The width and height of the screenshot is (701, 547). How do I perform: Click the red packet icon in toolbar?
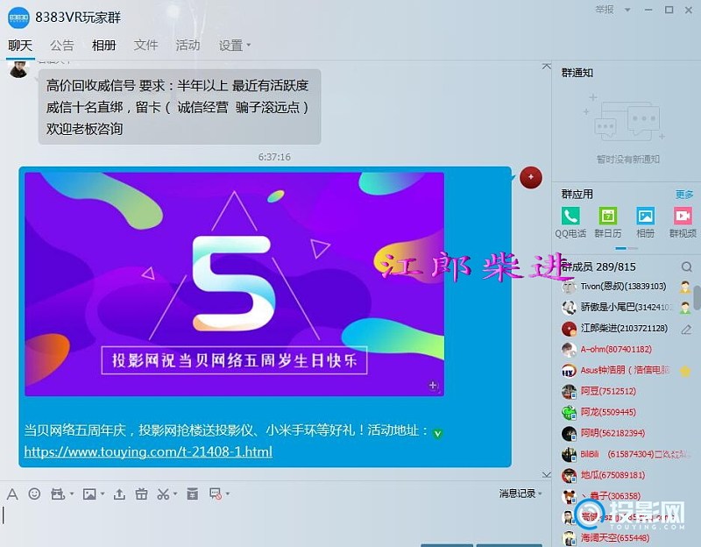tap(192, 494)
